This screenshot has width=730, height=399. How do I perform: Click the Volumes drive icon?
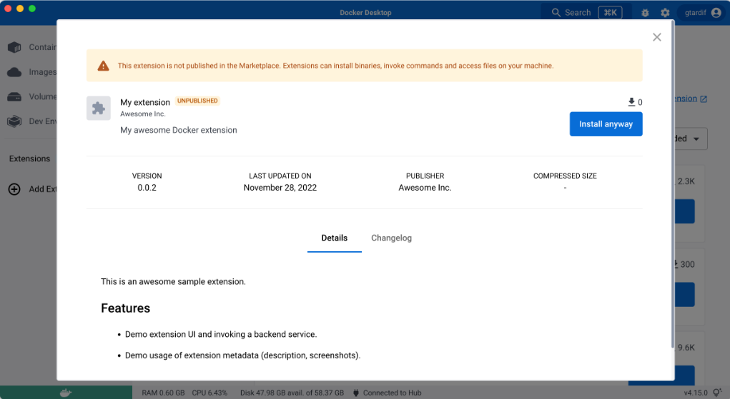pos(14,96)
